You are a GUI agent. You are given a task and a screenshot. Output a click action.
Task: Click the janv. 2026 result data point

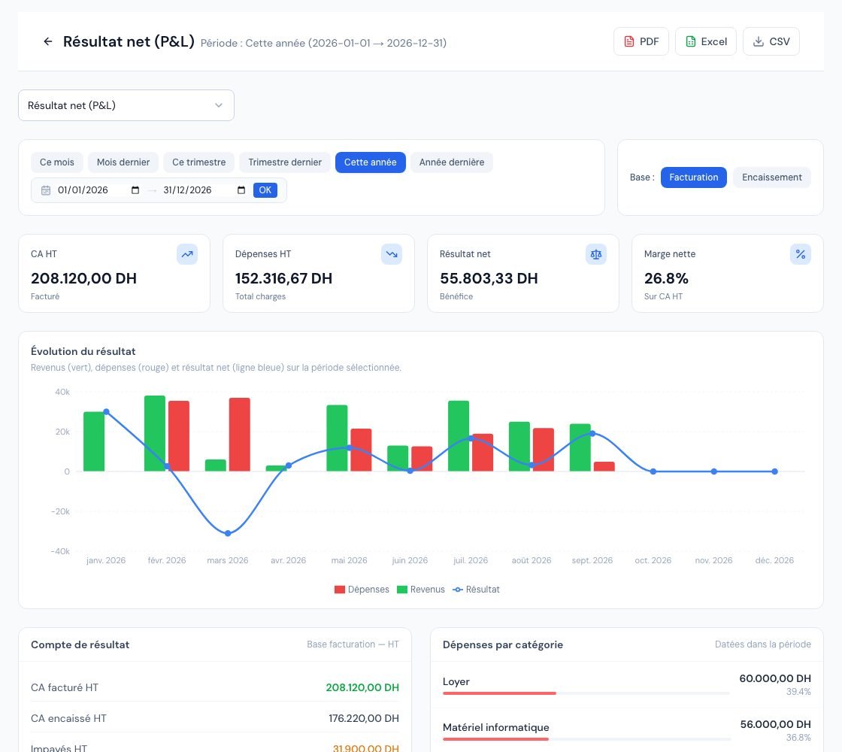pos(106,412)
